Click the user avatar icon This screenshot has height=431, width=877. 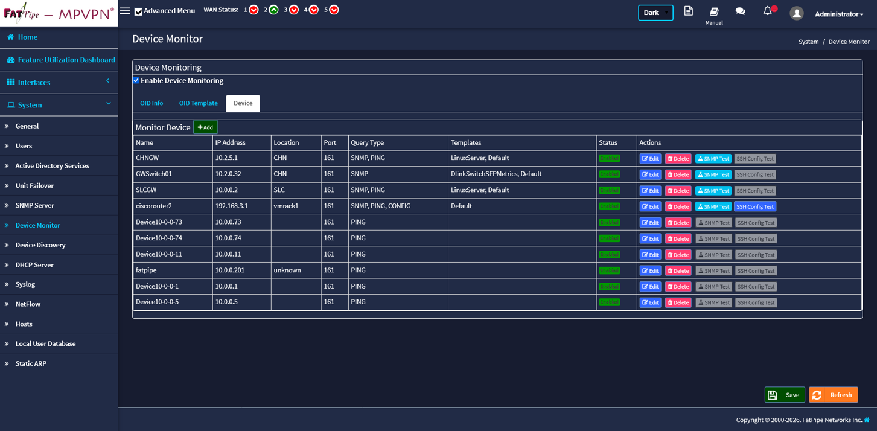click(x=797, y=13)
